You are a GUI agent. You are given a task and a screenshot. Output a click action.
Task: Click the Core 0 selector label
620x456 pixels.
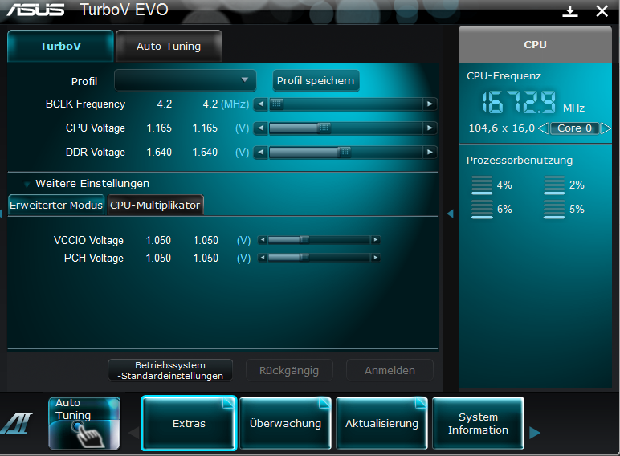click(574, 128)
